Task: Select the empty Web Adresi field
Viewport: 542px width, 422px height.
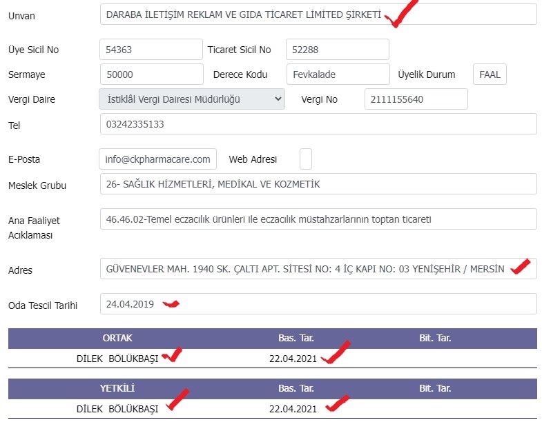Action: point(306,159)
